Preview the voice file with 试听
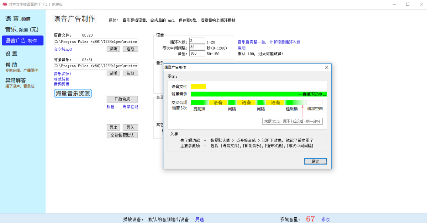The height and width of the screenshot is (223, 427). (114, 49)
